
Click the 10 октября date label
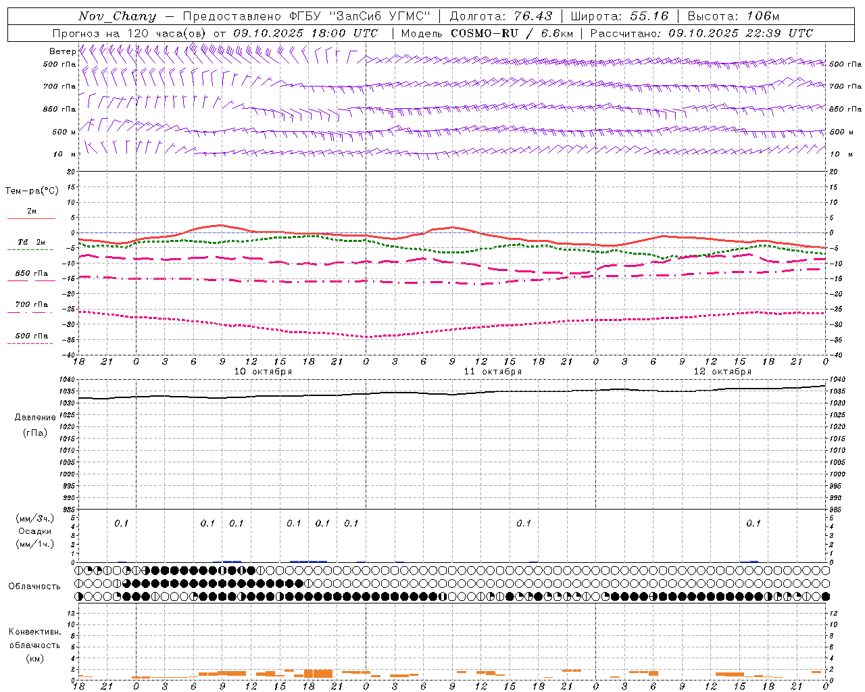[264, 372]
